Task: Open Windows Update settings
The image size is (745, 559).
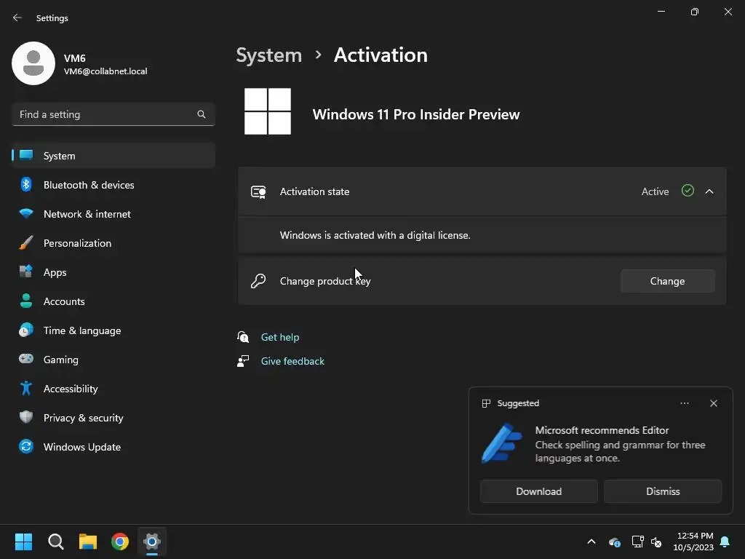Action: 113,447
